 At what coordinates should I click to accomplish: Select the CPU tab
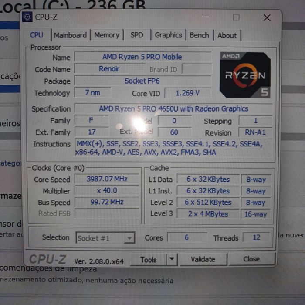pos(37,35)
